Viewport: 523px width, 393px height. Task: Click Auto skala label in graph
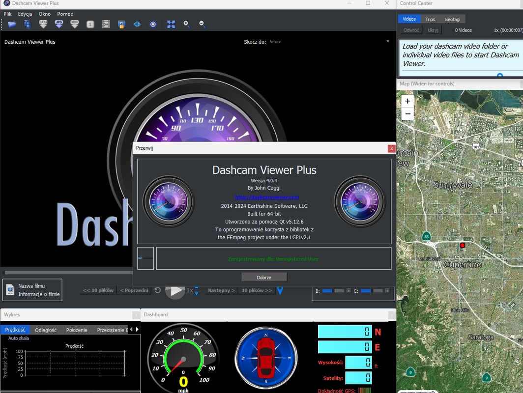tap(19, 338)
